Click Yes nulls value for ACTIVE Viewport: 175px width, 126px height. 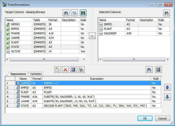(x=83, y=51)
